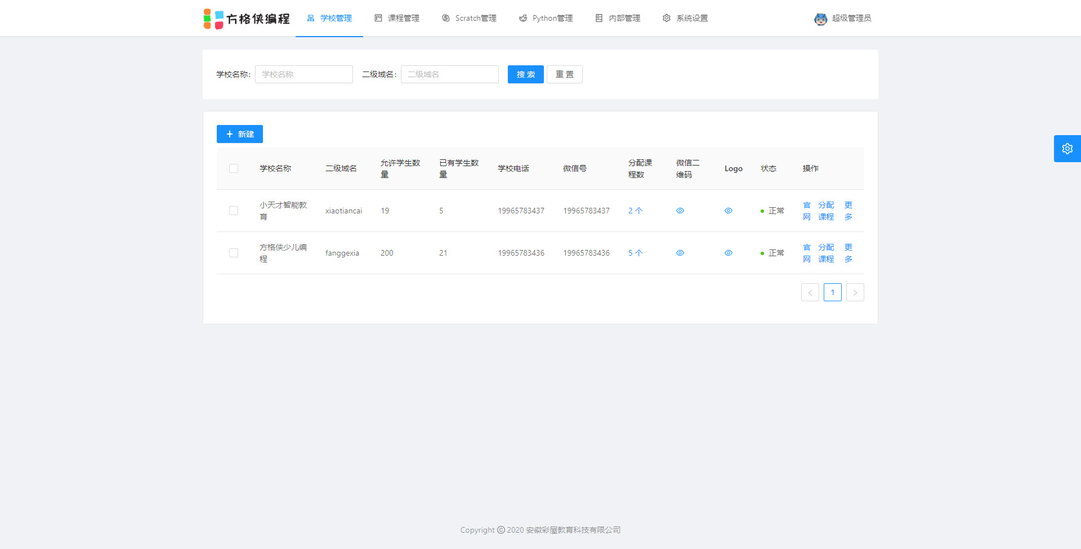Click the 搜索 button
Screen dimensions: 1081x549
pyautogui.click(x=526, y=74)
